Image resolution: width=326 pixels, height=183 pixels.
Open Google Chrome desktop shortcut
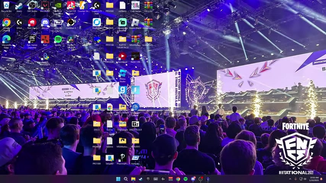[6, 22]
